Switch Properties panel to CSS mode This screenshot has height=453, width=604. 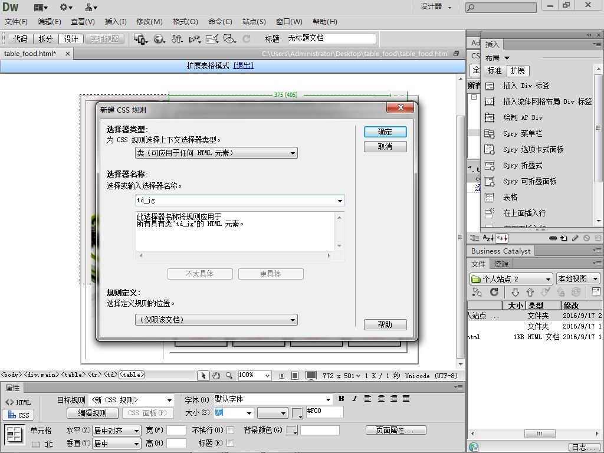18,415
